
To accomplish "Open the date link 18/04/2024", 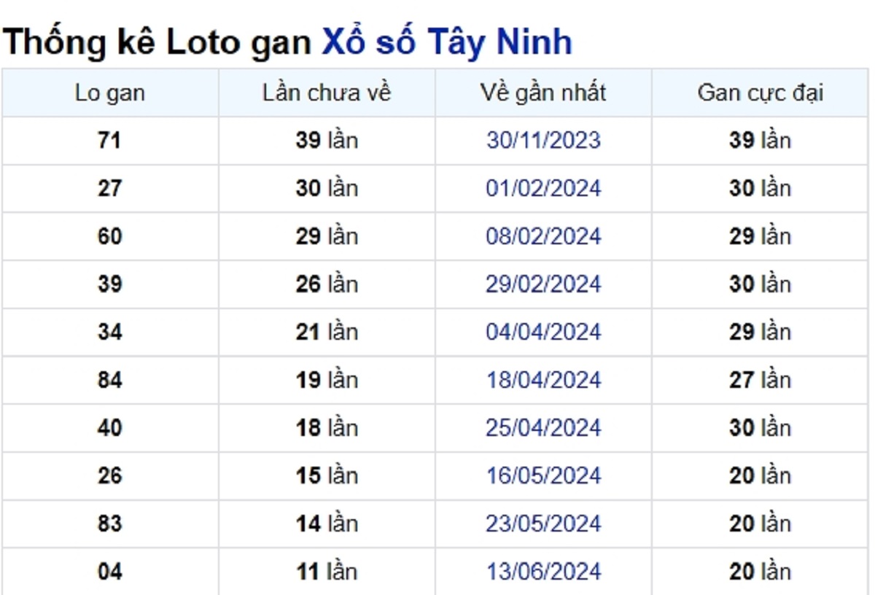I will pos(543,380).
